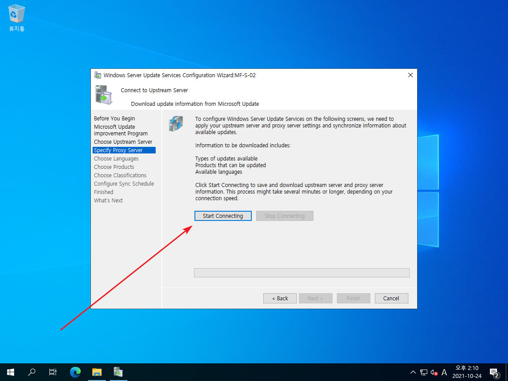Click the WSUS wizard title bar icon
508x381 pixels.
[97, 75]
